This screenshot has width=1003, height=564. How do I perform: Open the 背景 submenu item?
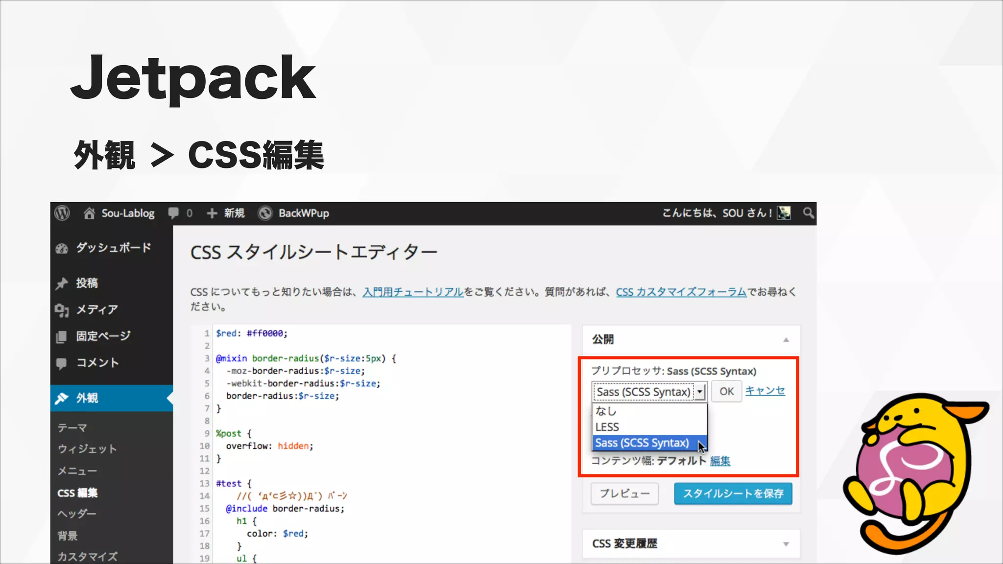pos(68,536)
